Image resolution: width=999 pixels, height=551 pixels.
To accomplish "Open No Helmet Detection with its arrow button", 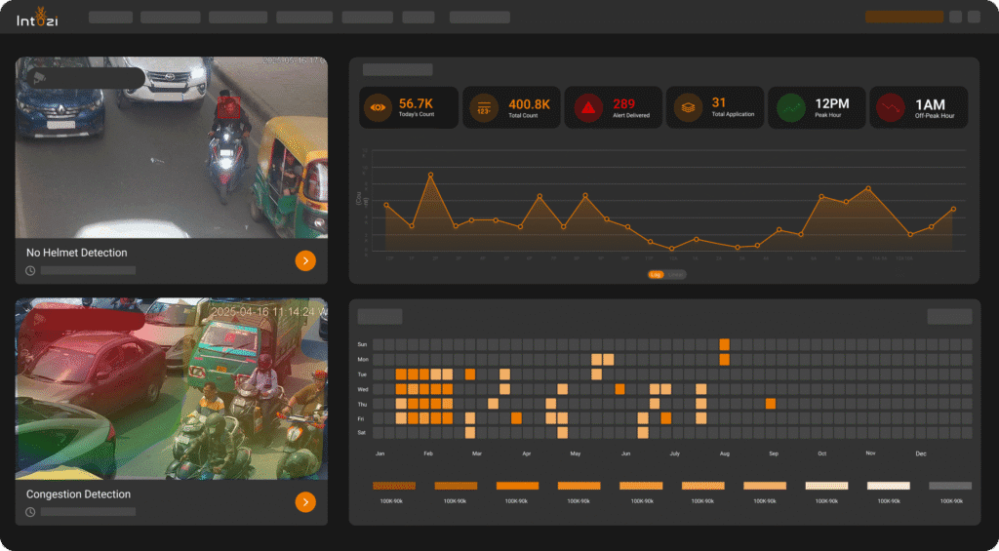I will point(305,260).
